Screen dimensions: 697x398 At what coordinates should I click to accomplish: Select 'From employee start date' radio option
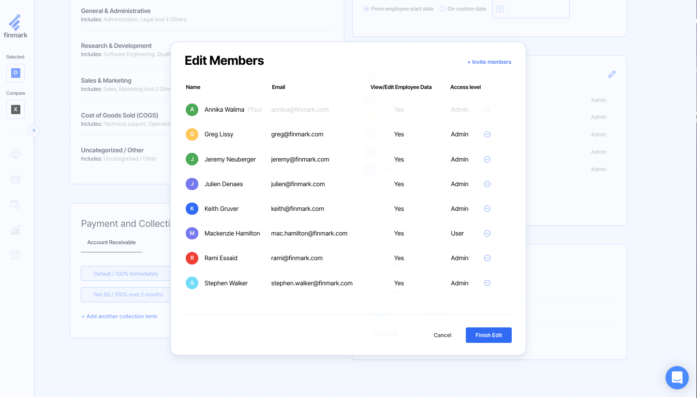point(366,9)
